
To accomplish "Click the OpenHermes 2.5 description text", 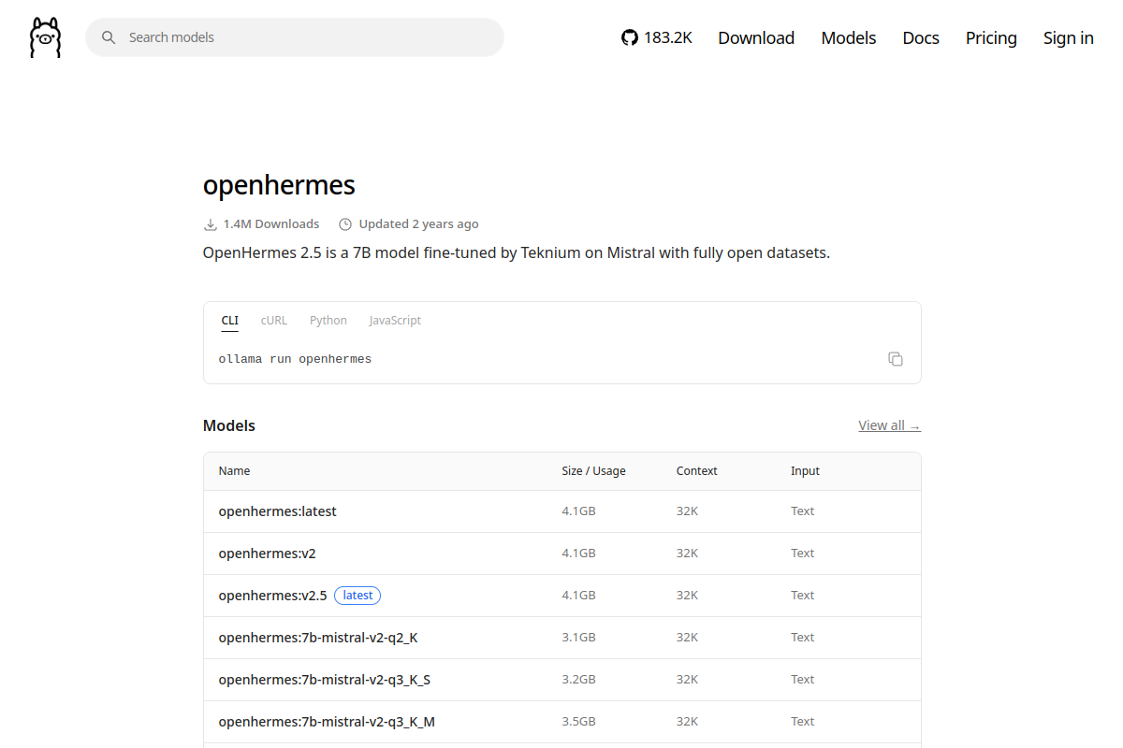I will (517, 252).
